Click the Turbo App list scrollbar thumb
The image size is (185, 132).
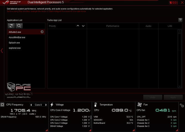(x=179, y=41)
